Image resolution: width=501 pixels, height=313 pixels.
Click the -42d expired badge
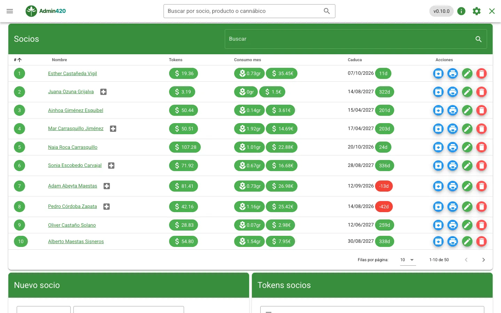384,207
